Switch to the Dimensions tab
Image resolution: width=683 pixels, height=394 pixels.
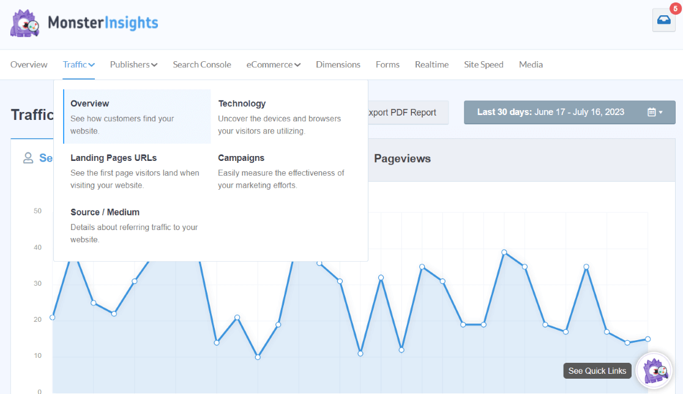(x=338, y=64)
